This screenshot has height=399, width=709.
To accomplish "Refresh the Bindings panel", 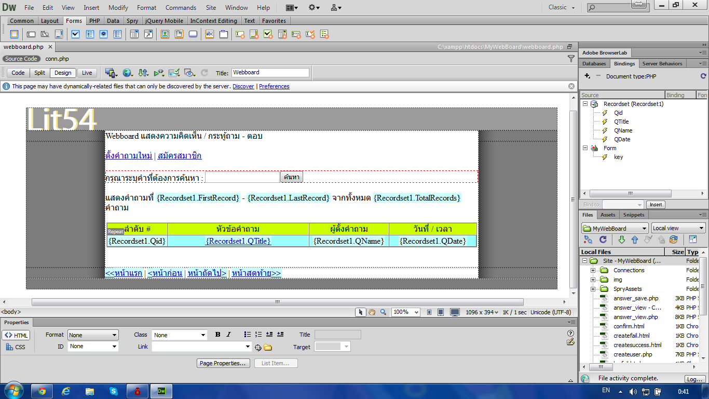I will tap(703, 76).
